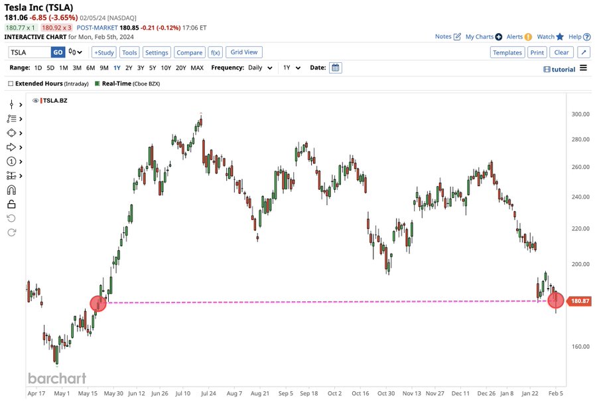Click the TSLA.BZ red color swatch
The width and height of the screenshot is (597, 415).
tap(41, 101)
